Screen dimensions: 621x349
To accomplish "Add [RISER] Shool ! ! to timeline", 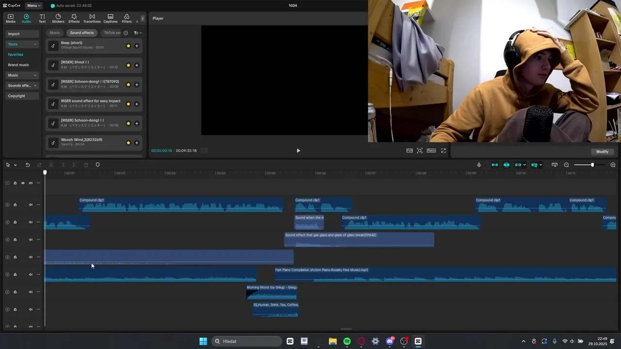I will (136, 65).
